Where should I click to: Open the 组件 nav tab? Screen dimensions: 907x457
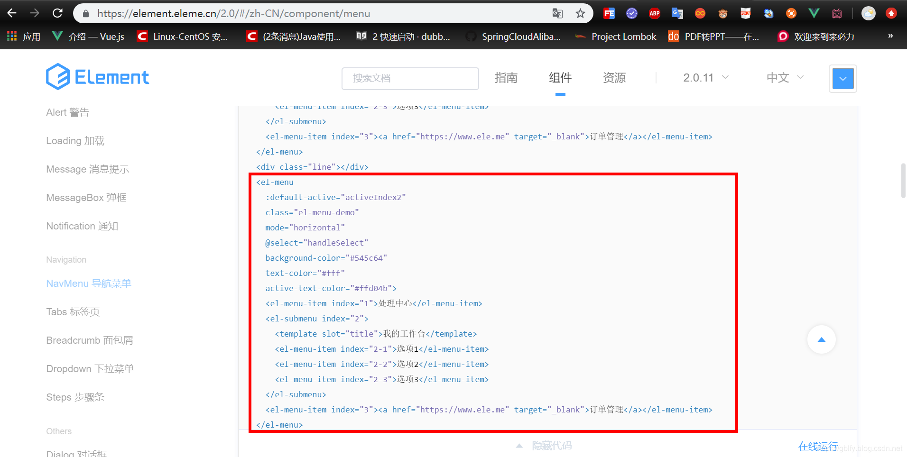click(560, 78)
